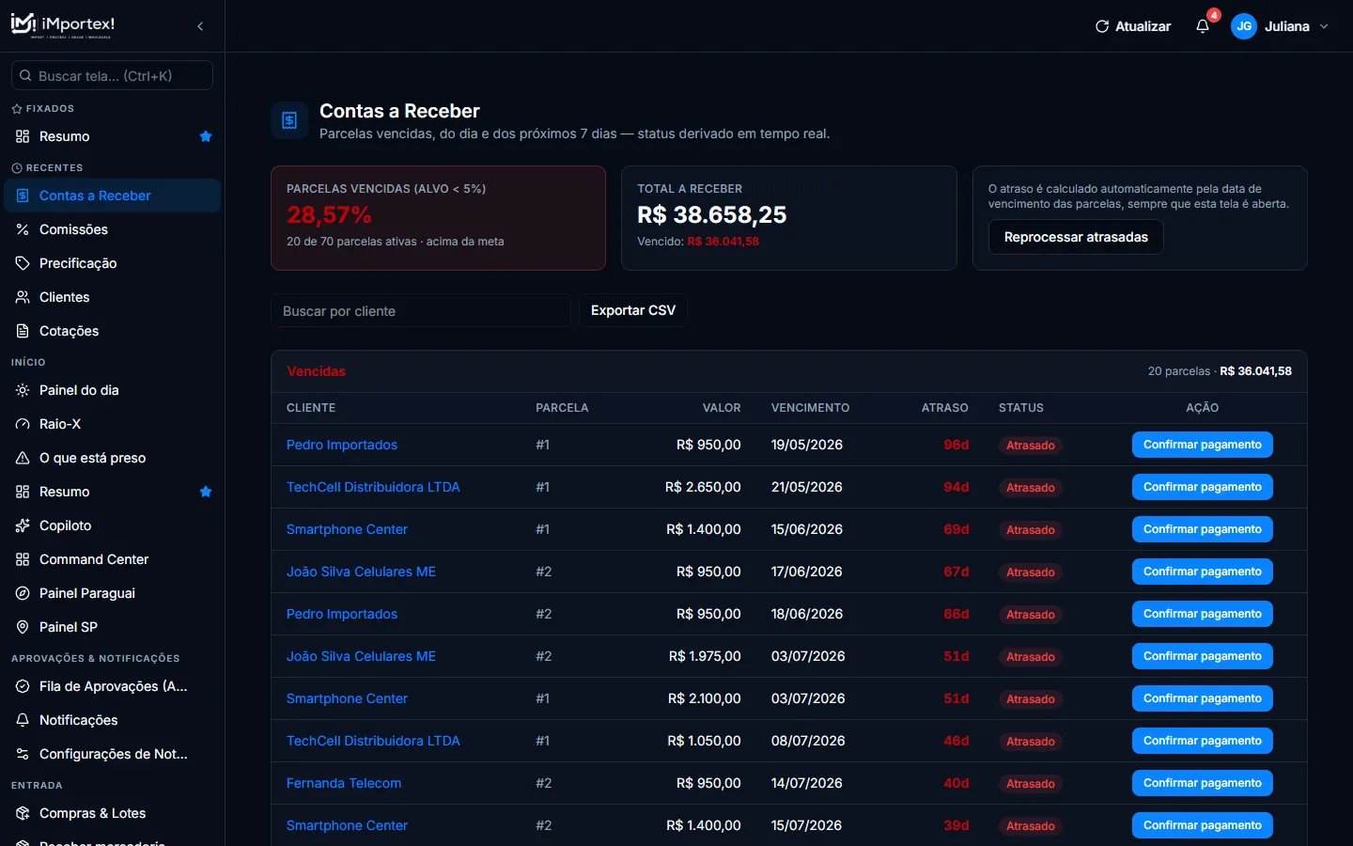Open Fila de Aprovações in sidebar
Image resolution: width=1353 pixels, height=846 pixels.
[x=113, y=686]
